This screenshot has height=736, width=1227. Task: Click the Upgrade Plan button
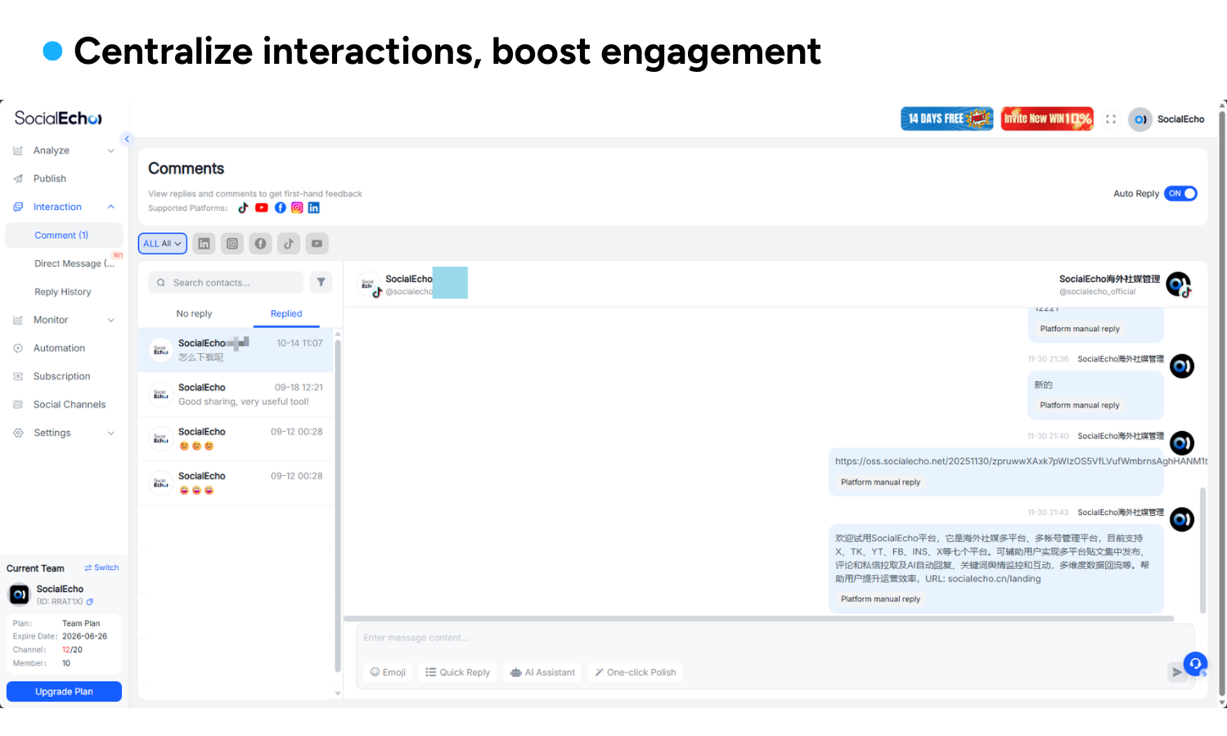[x=63, y=691]
